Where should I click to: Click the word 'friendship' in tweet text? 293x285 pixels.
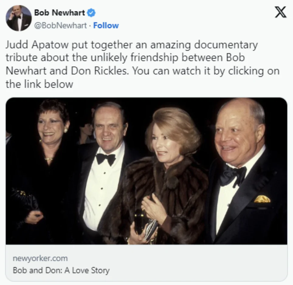pyautogui.click(x=154, y=57)
